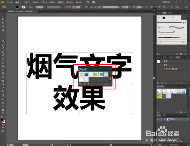Select the Gradient tool

[x=3, y=84]
